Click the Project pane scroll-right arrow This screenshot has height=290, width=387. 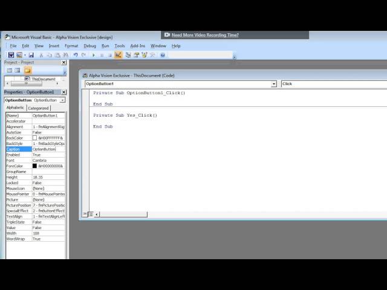coord(57,83)
